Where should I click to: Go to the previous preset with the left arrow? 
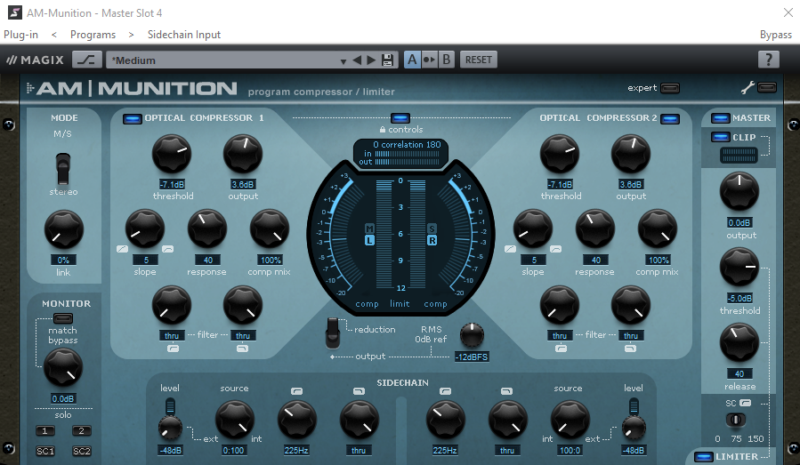click(x=357, y=60)
